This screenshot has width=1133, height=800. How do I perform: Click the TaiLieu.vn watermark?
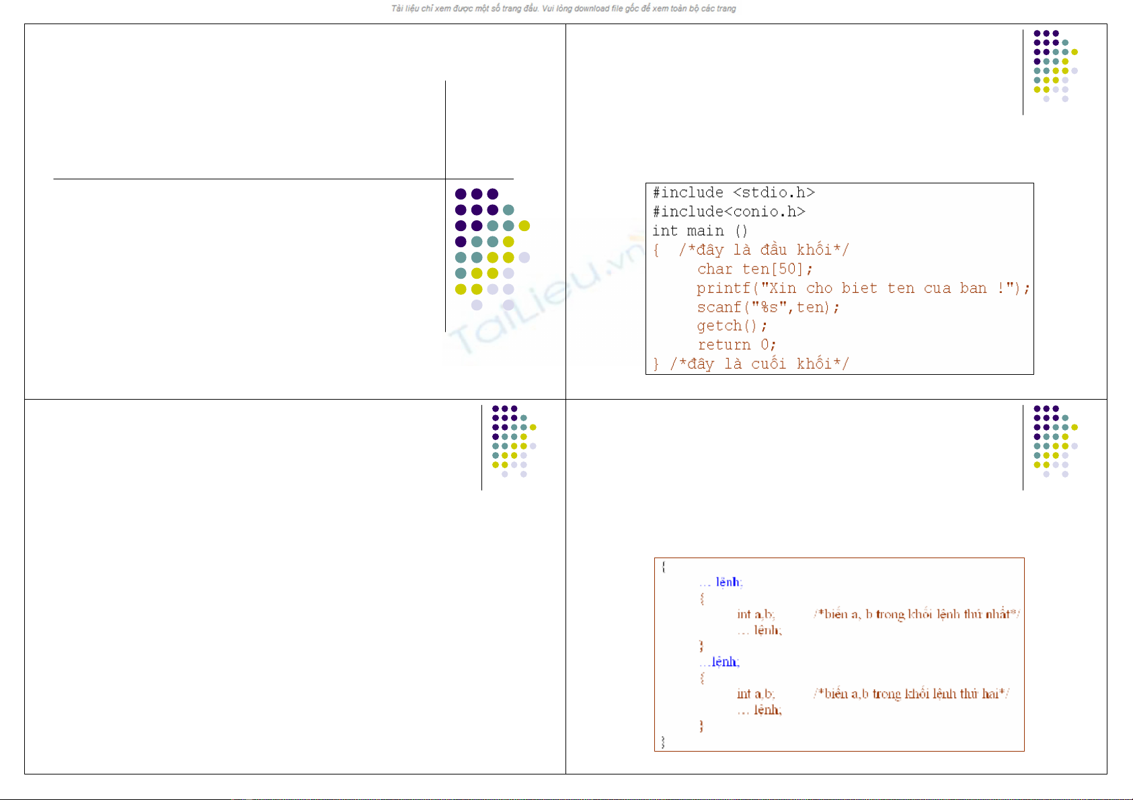[545, 296]
